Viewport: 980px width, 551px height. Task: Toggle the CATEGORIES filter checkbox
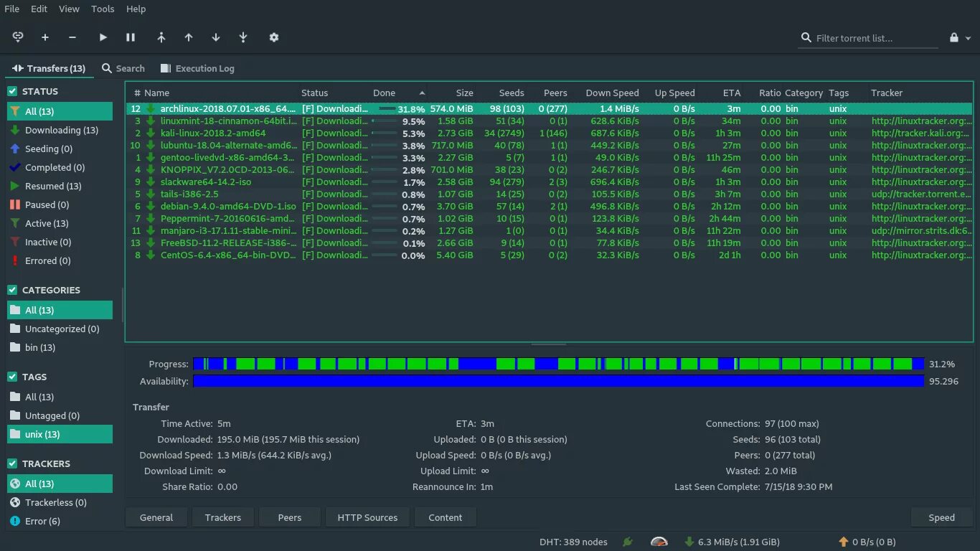(x=12, y=290)
